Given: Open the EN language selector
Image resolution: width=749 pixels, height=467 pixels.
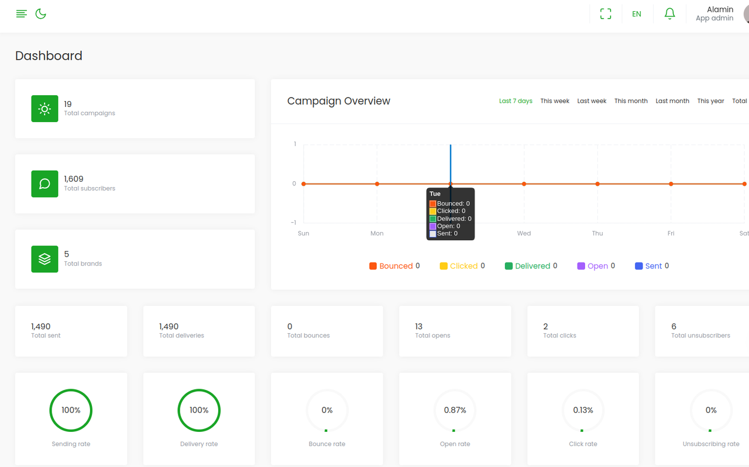Looking at the screenshot, I should click(637, 14).
